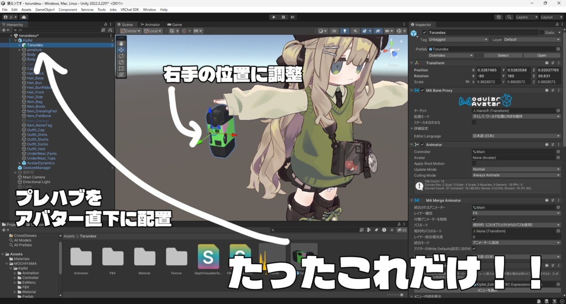Toggle grid snapping icon
Screen dimensions: 566x304
coord(185,31)
